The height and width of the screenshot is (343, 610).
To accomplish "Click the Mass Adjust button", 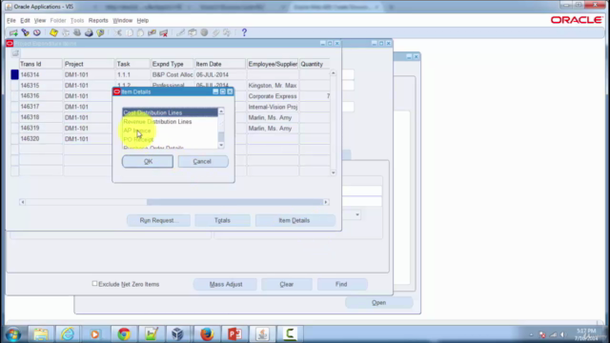I will pos(226,284).
